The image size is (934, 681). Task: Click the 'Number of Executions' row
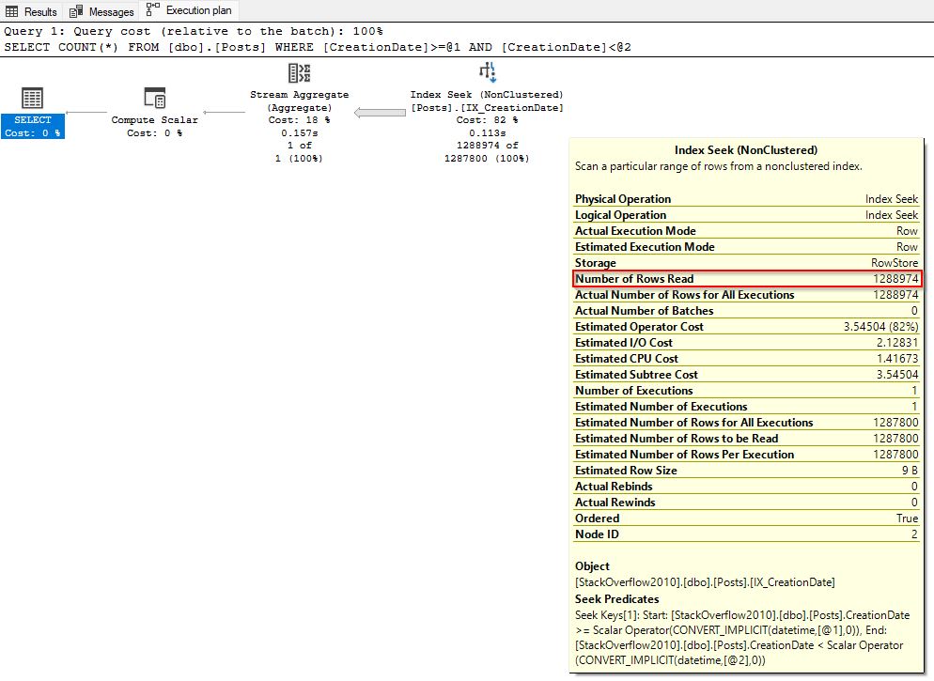coord(747,391)
